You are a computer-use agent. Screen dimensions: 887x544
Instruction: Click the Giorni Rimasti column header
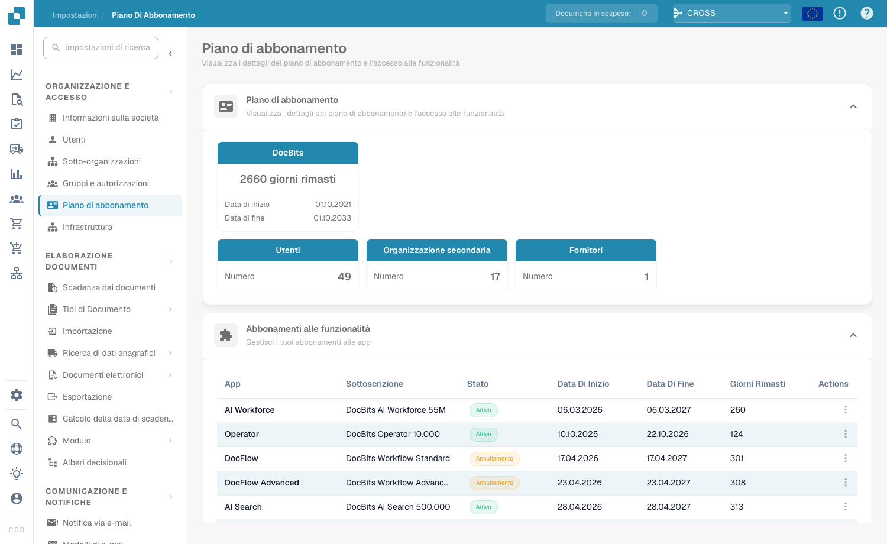point(757,384)
